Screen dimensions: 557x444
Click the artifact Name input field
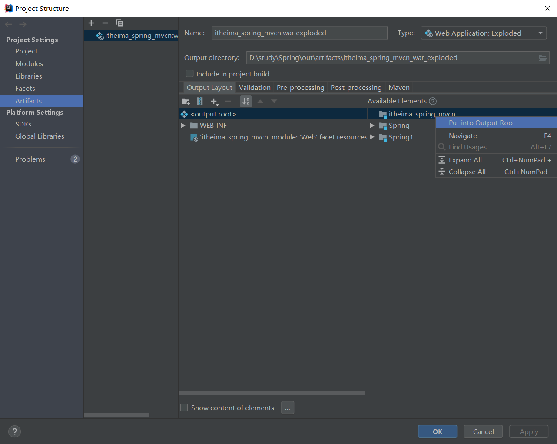click(x=299, y=33)
